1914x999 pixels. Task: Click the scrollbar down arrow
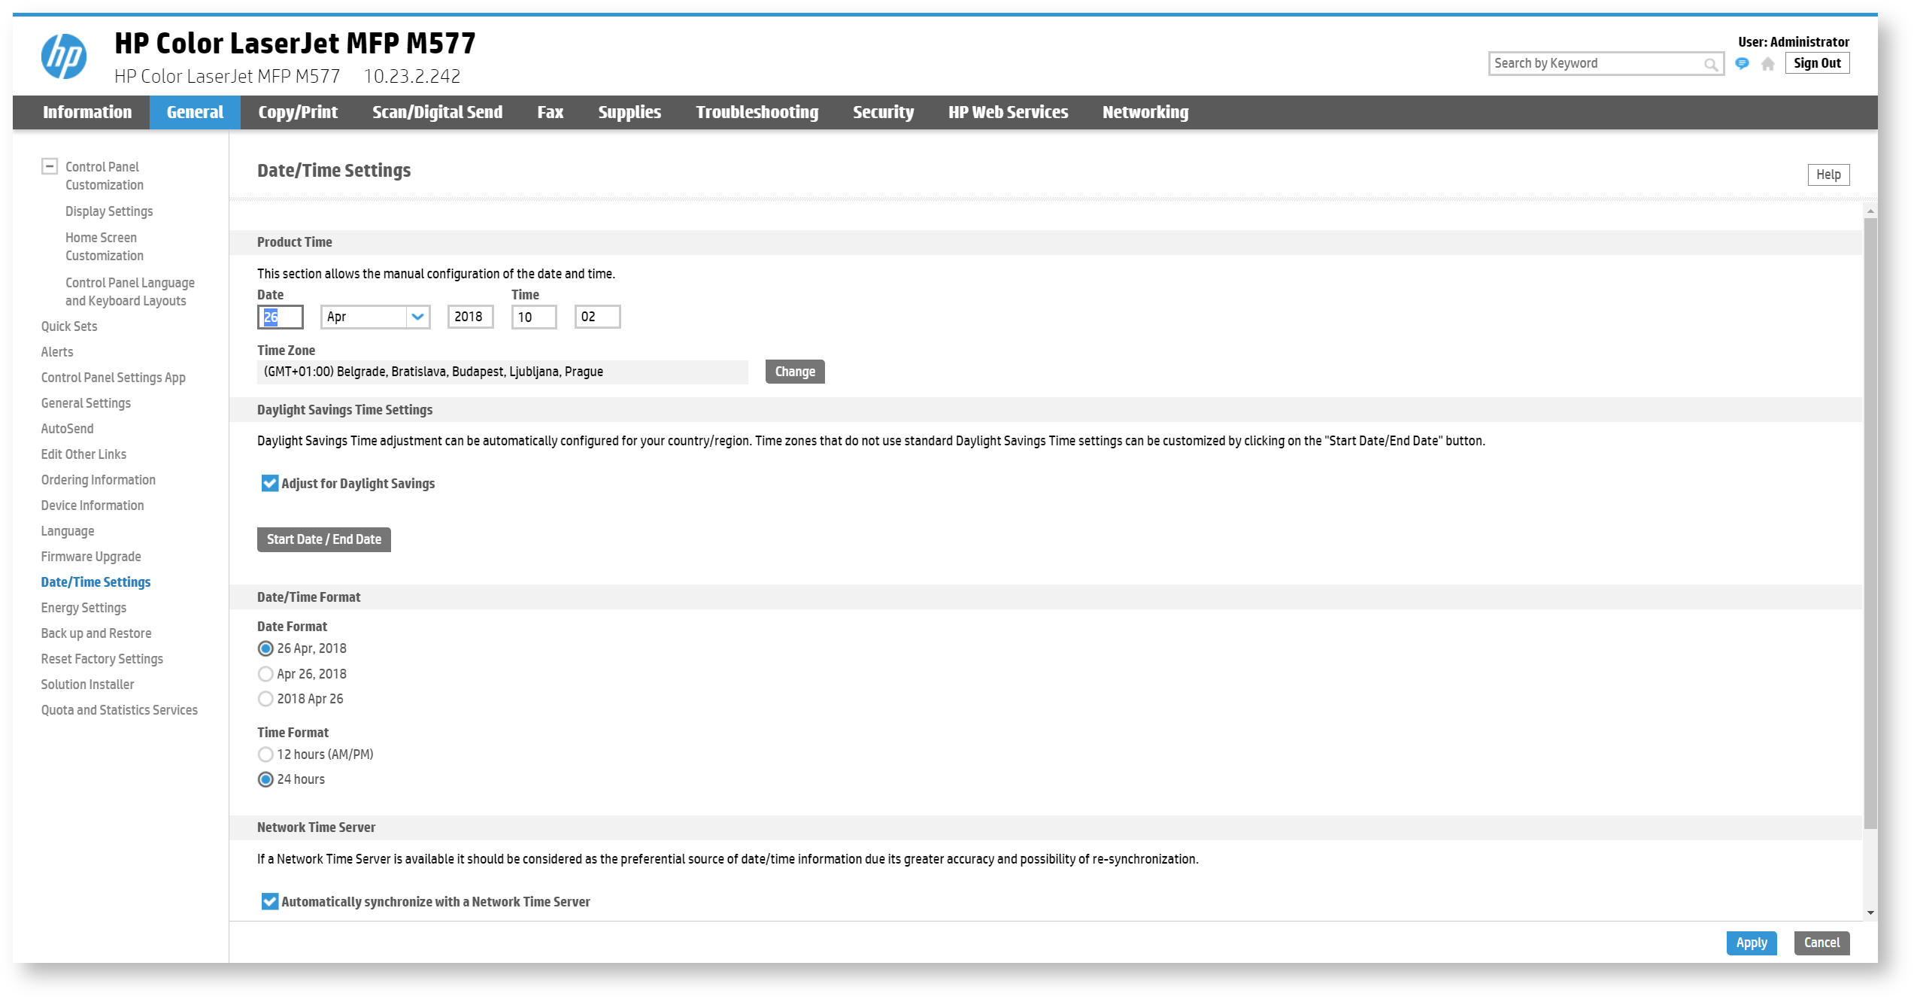click(x=1871, y=913)
